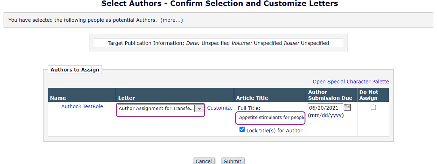The width and height of the screenshot is (437, 164).
Task: Click into the Full Title text field
Action: pyautogui.click(x=271, y=118)
